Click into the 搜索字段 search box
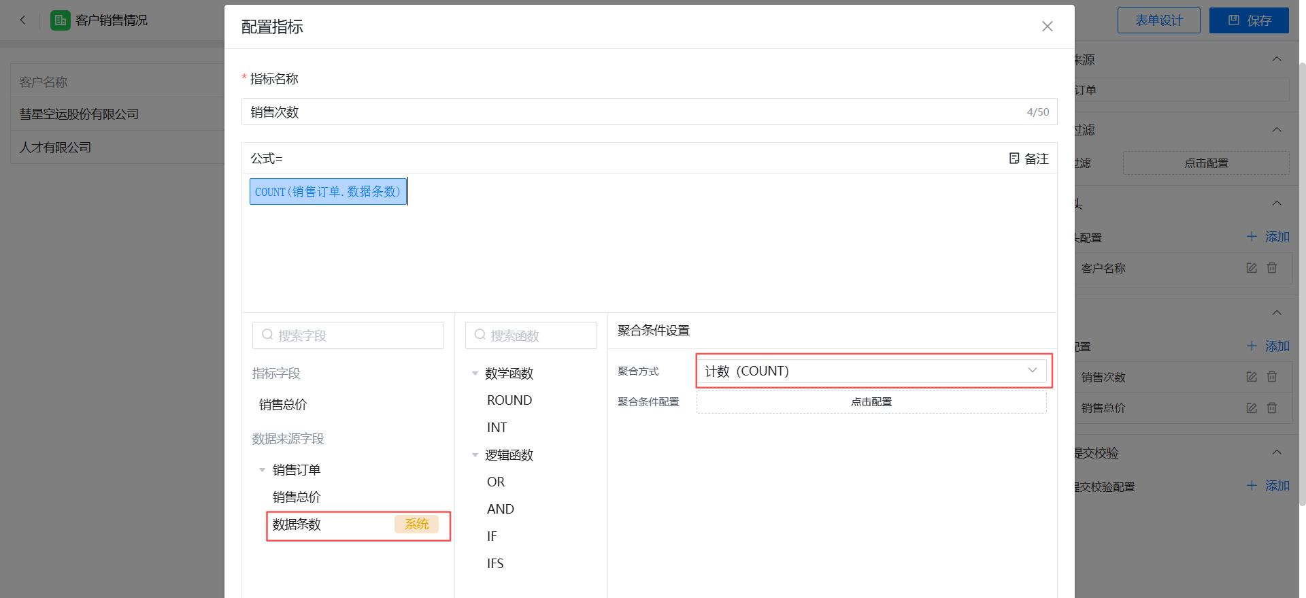Viewport: 1306px width, 598px height. point(354,335)
